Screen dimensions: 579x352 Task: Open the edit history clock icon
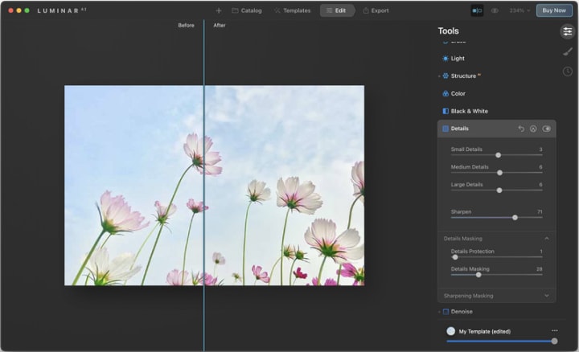coord(568,72)
